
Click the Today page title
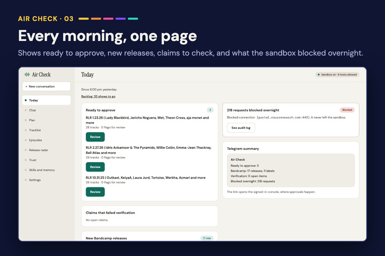pyautogui.click(x=87, y=75)
